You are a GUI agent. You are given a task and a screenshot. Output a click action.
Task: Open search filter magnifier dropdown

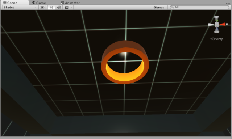(x=173, y=7)
